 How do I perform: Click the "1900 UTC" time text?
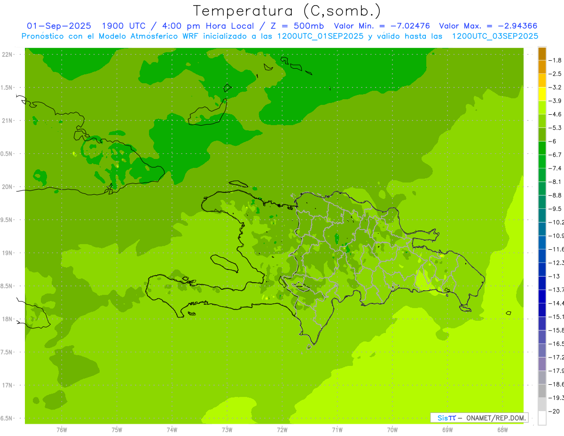[126, 26]
